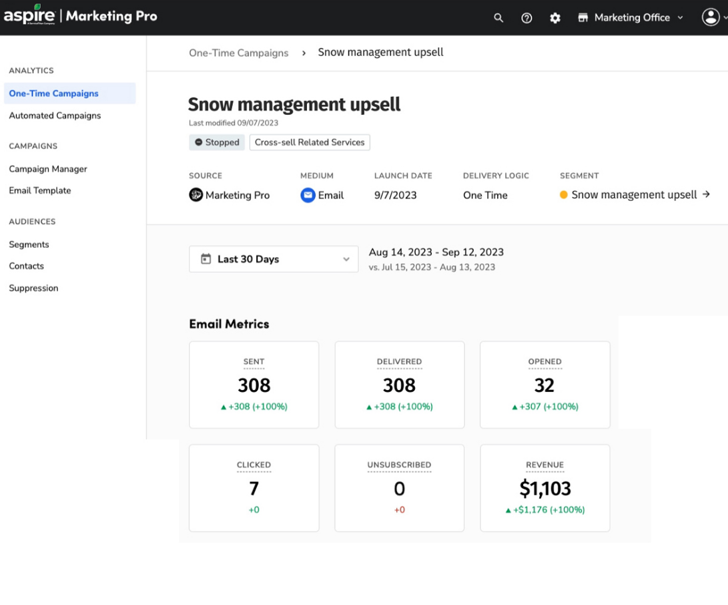Open the search magnifier in the top bar
This screenshot has height=605, width=728.
pyautogui.click(x=498, y=18)
